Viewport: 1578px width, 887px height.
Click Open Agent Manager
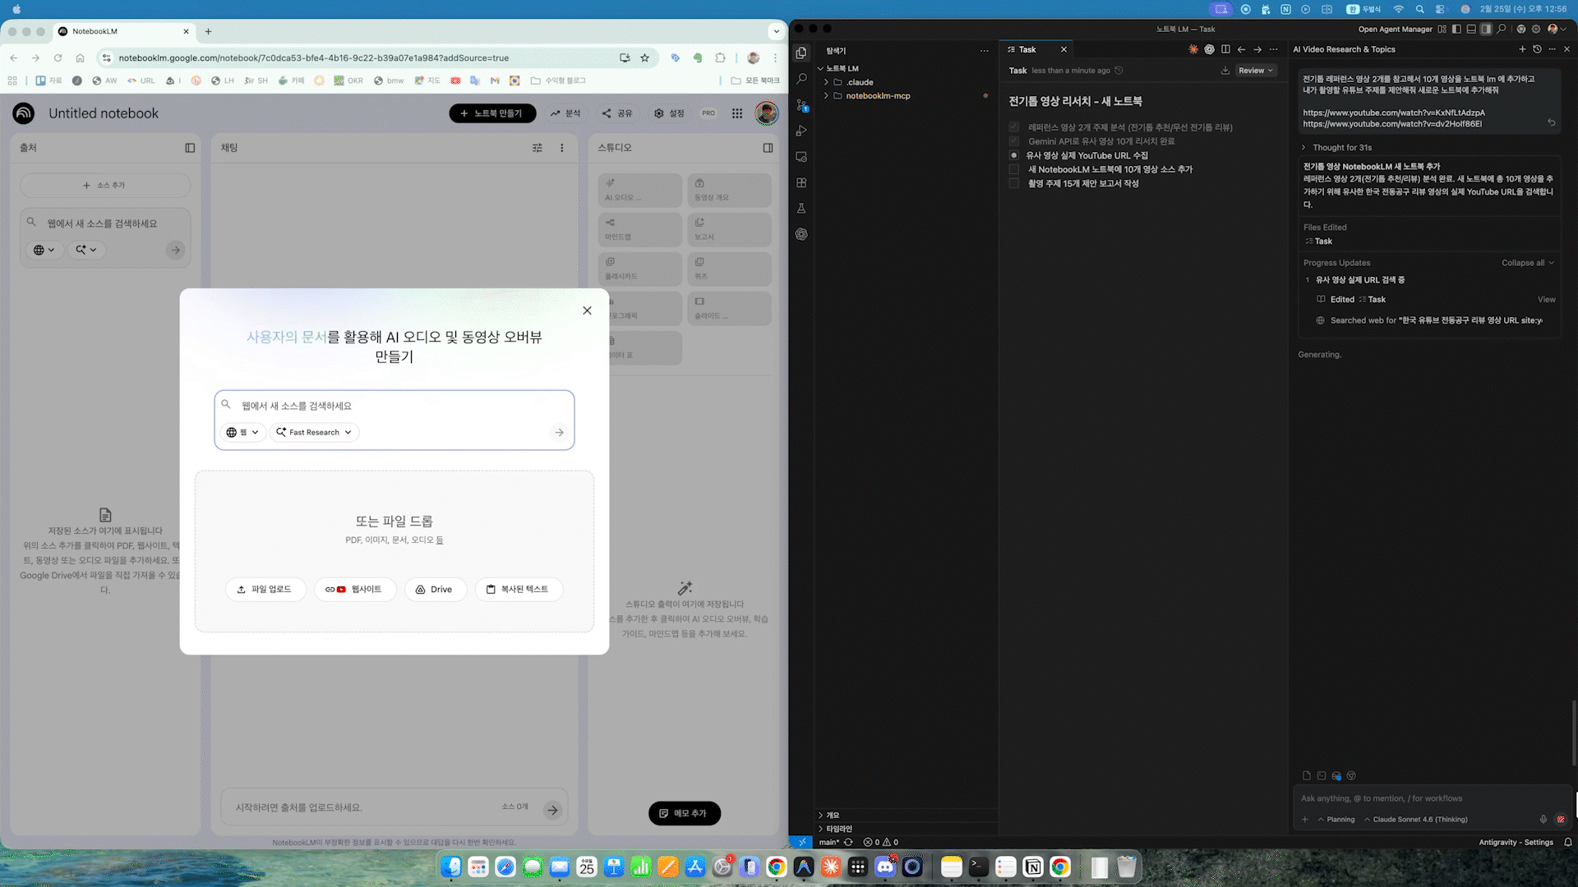pos(1395,29)
